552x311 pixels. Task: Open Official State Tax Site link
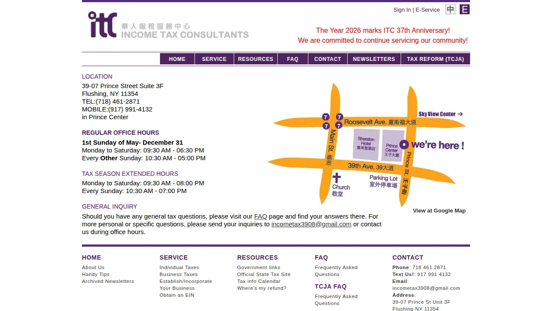pos(264,274)
